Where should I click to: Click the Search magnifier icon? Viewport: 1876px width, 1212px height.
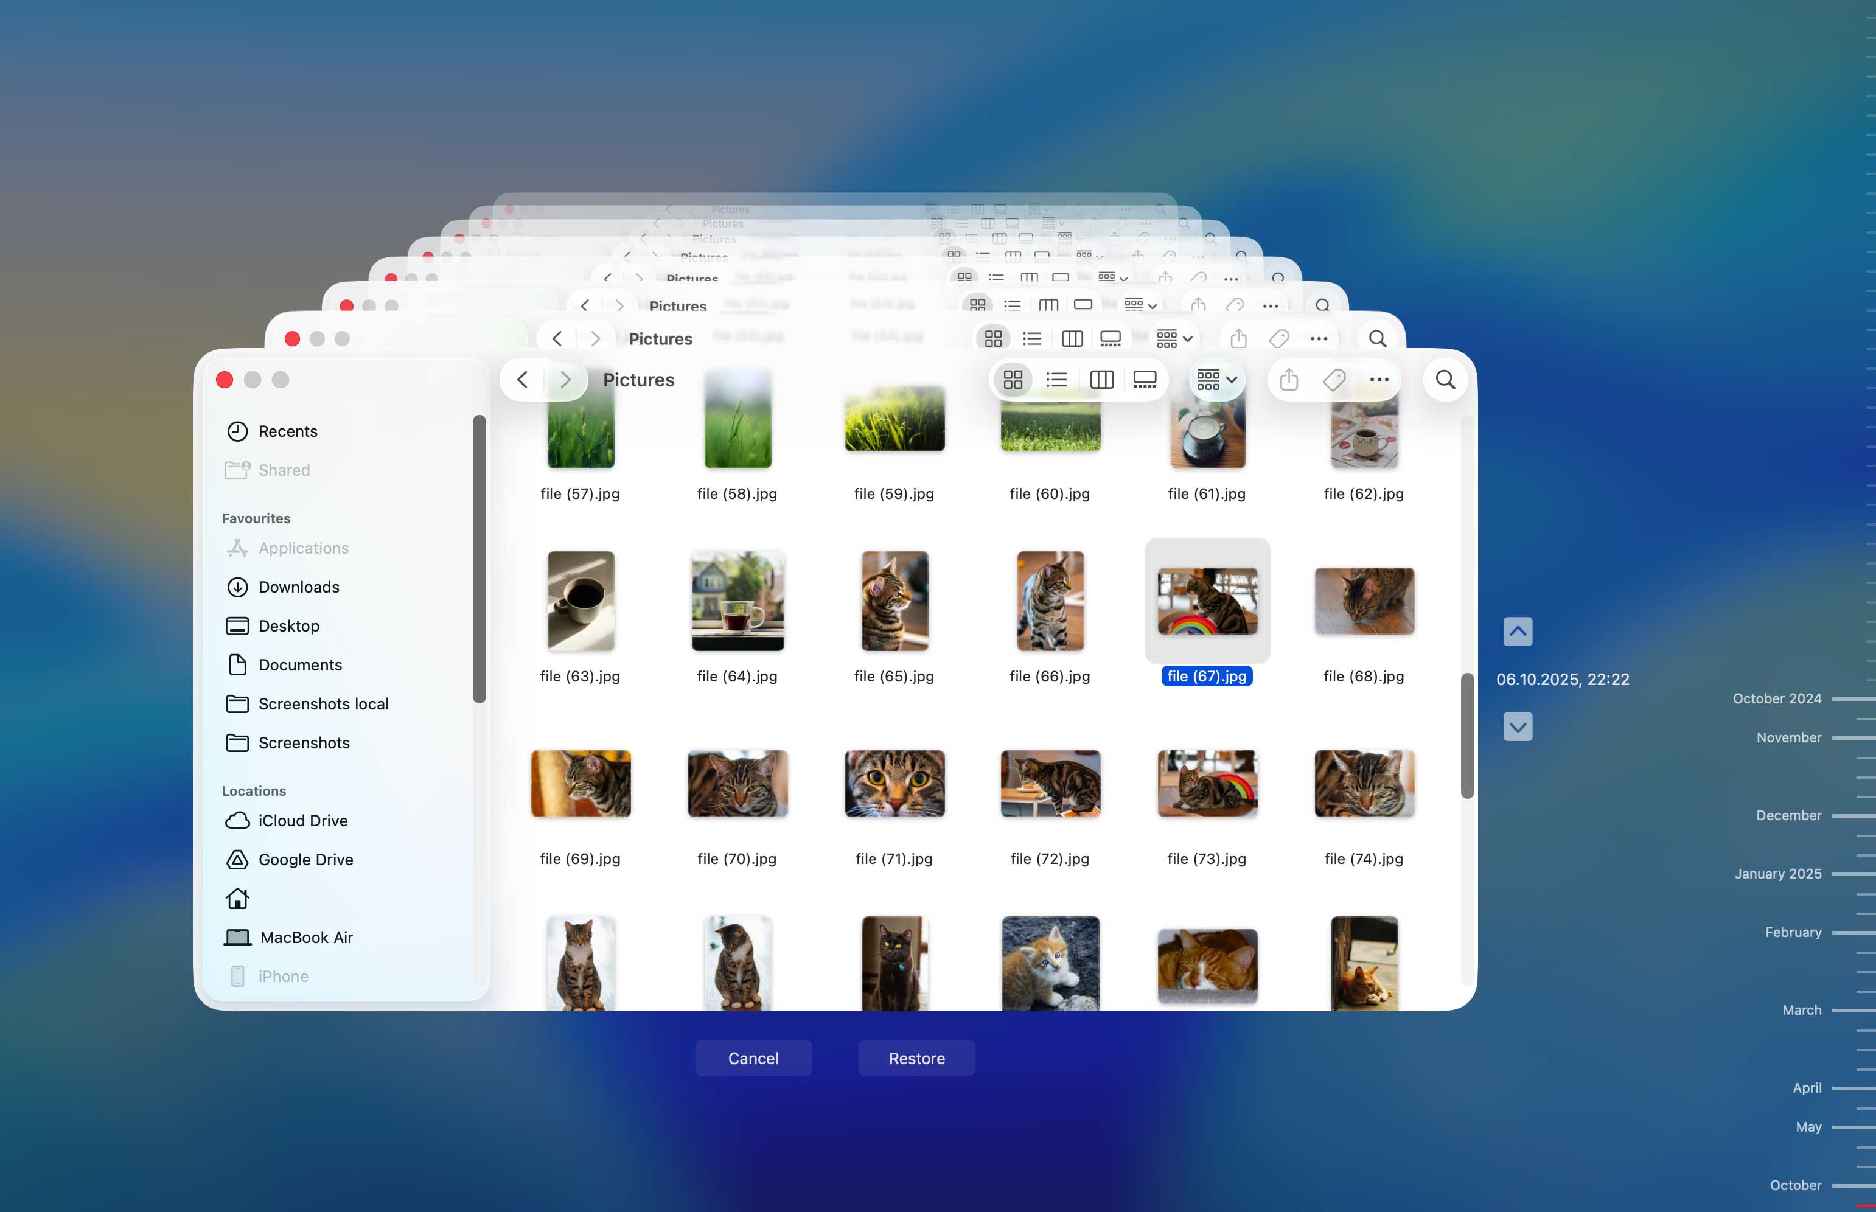pos(1446,379)
